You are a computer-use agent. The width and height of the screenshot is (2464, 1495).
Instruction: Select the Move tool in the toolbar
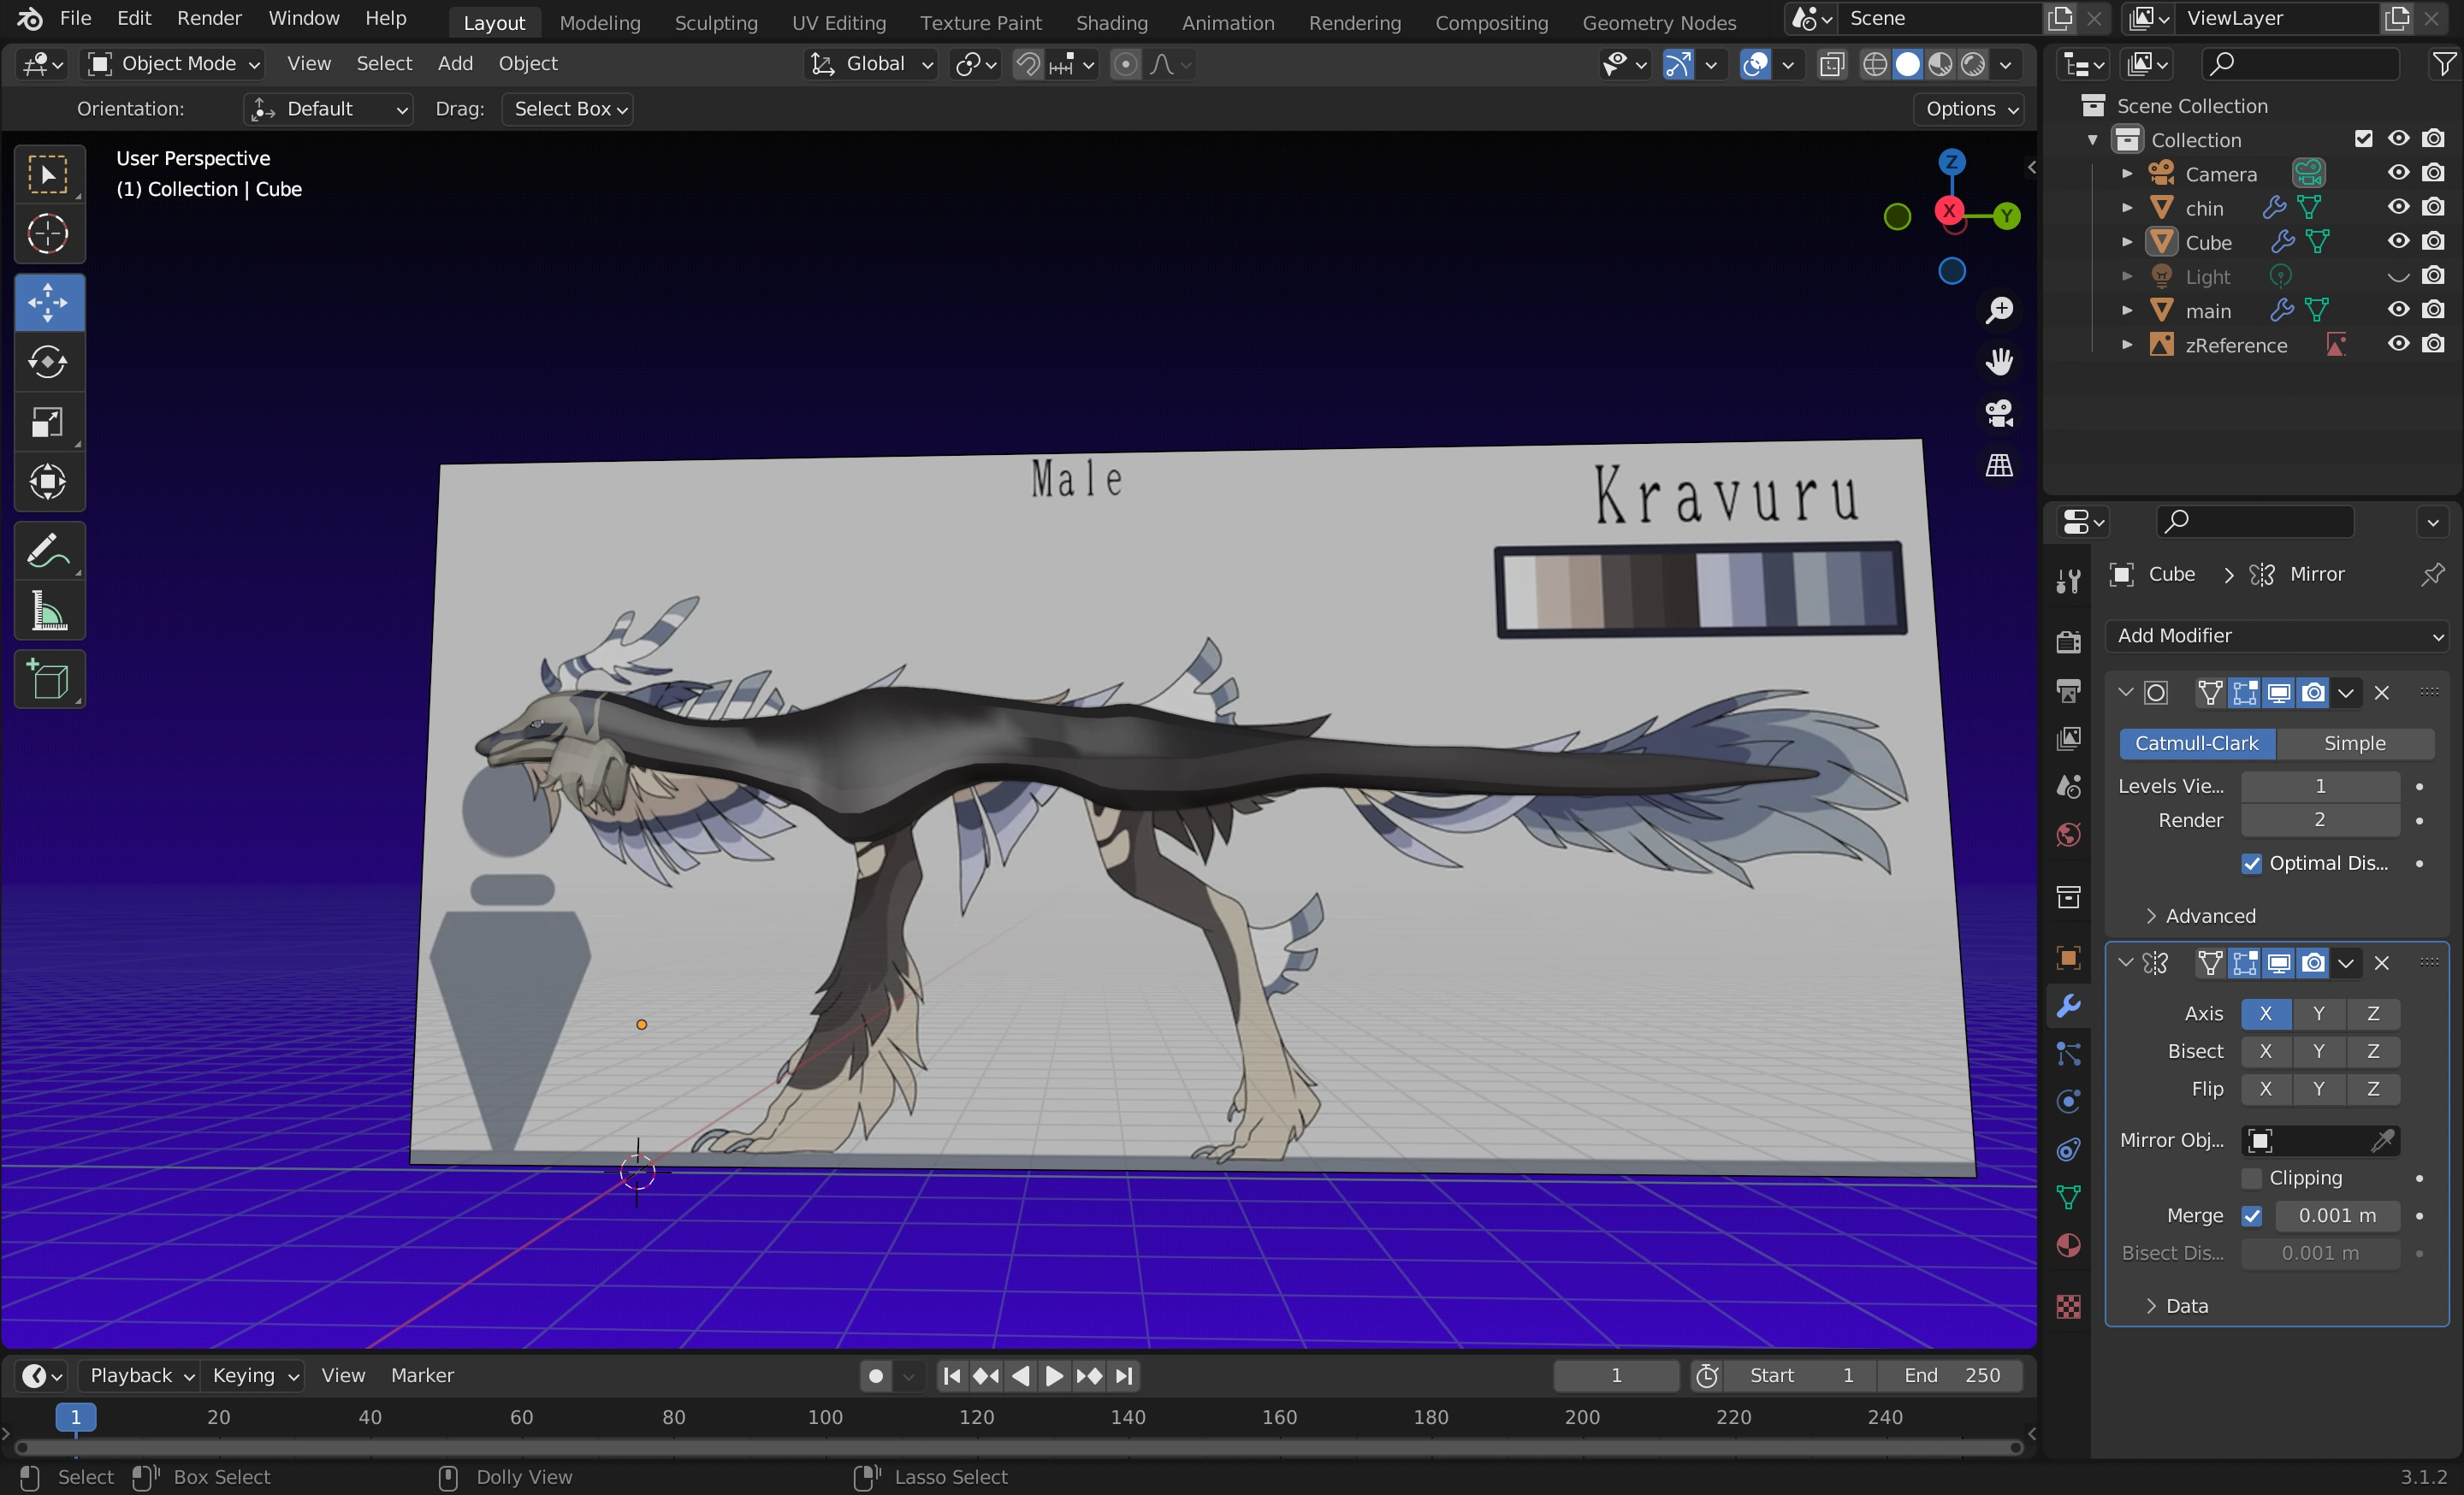[48, 302]
